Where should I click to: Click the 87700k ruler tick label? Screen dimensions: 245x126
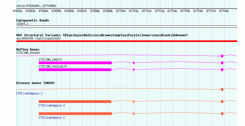pyautogui.click(x=121, y=11)
